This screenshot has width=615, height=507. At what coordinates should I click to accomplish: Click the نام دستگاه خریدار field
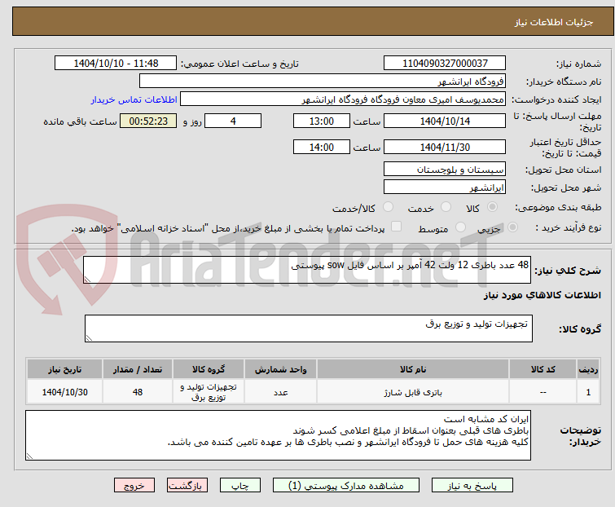[x=323, y=82]
